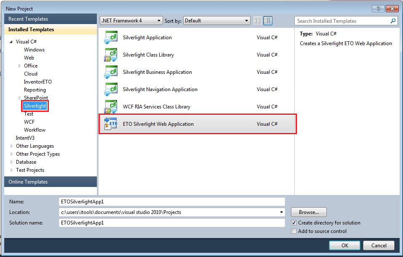Image resolution: width=403 pixels, height=257 pixels.
Task: Select the InventorETO category
Action: point(37,81)
